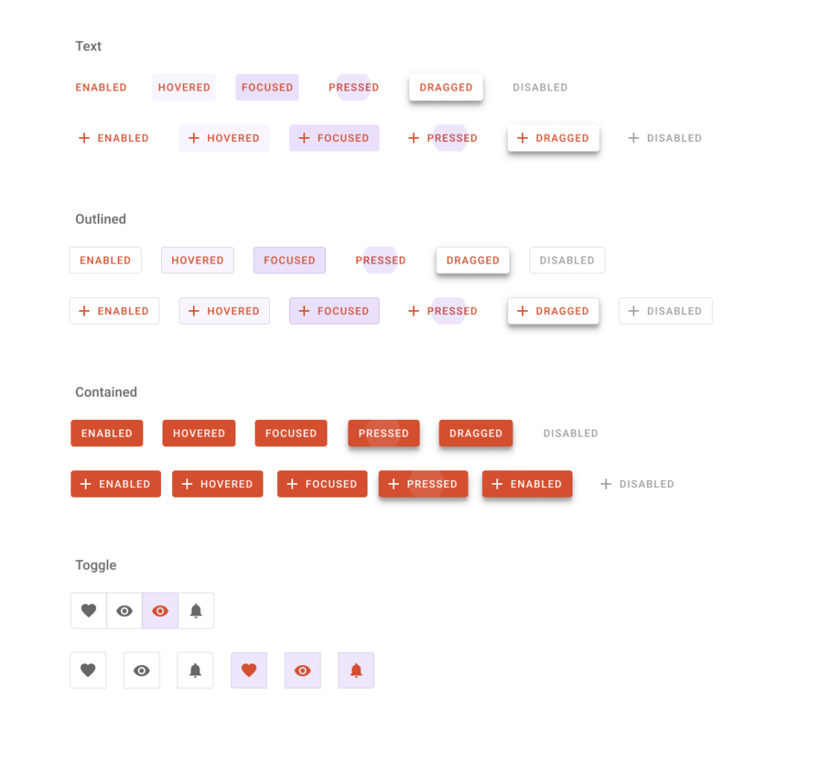Image resolution: width=820 pixels, height=762 pixels.
Task: Toggle the selected red eye in the grouped bar
Action: pos(160,611)
